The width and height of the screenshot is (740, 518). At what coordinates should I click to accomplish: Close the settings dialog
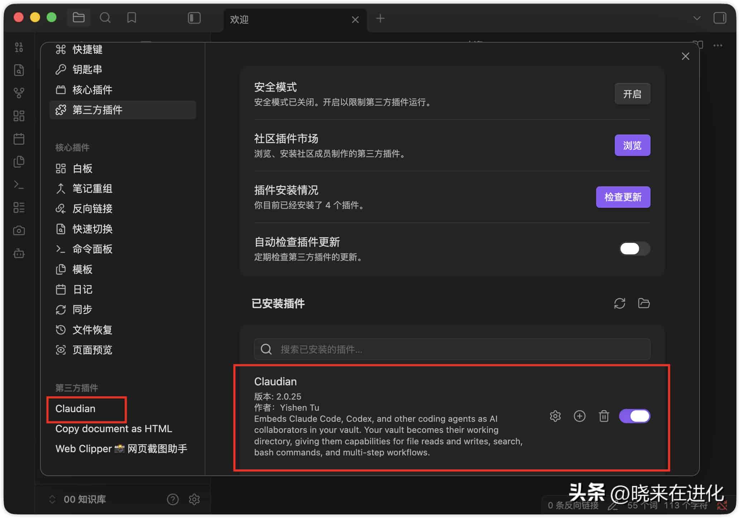click(x=685, y=56)
